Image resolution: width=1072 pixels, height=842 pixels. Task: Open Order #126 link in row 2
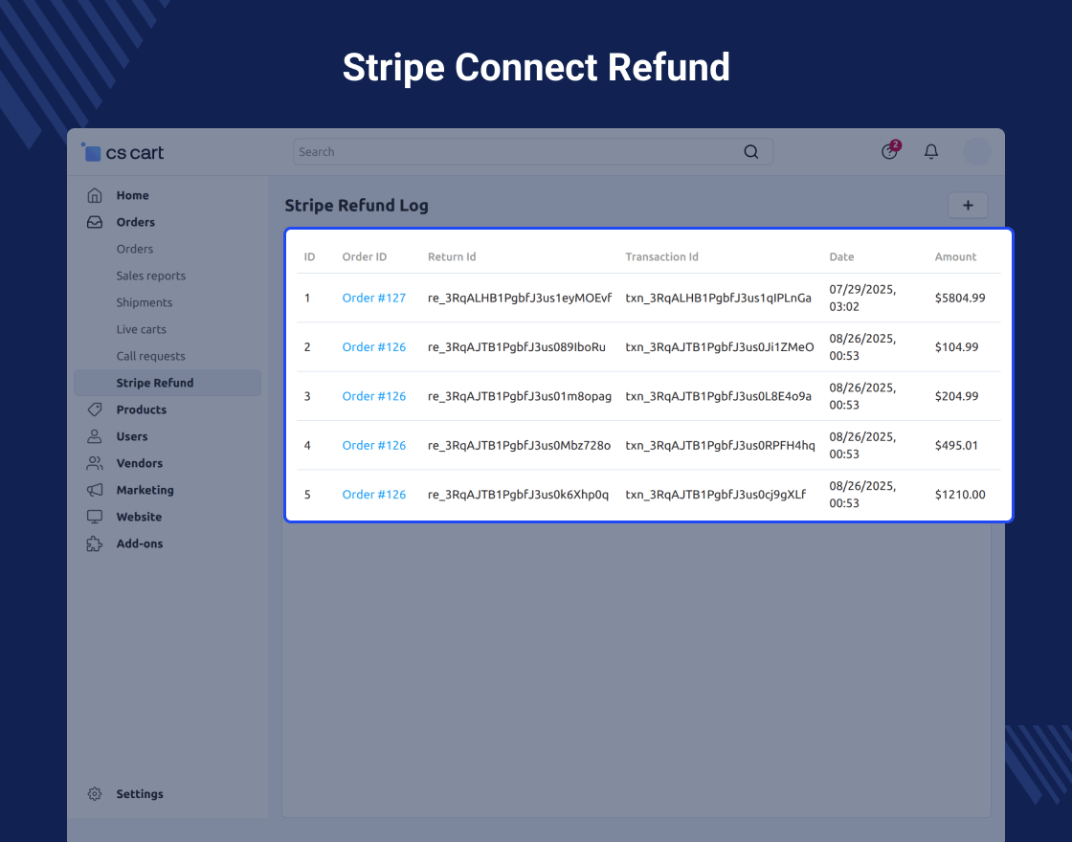point(374,347)
